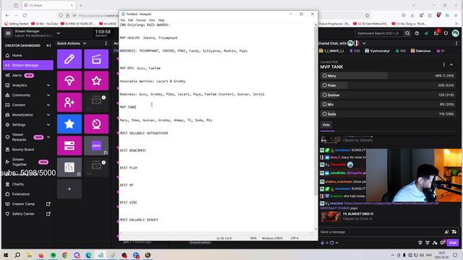Viewport: 463px width, 260px height.
Task: Open 1% ALMOST DIED clip thumbnail
Action: click(x=331, y=216)
